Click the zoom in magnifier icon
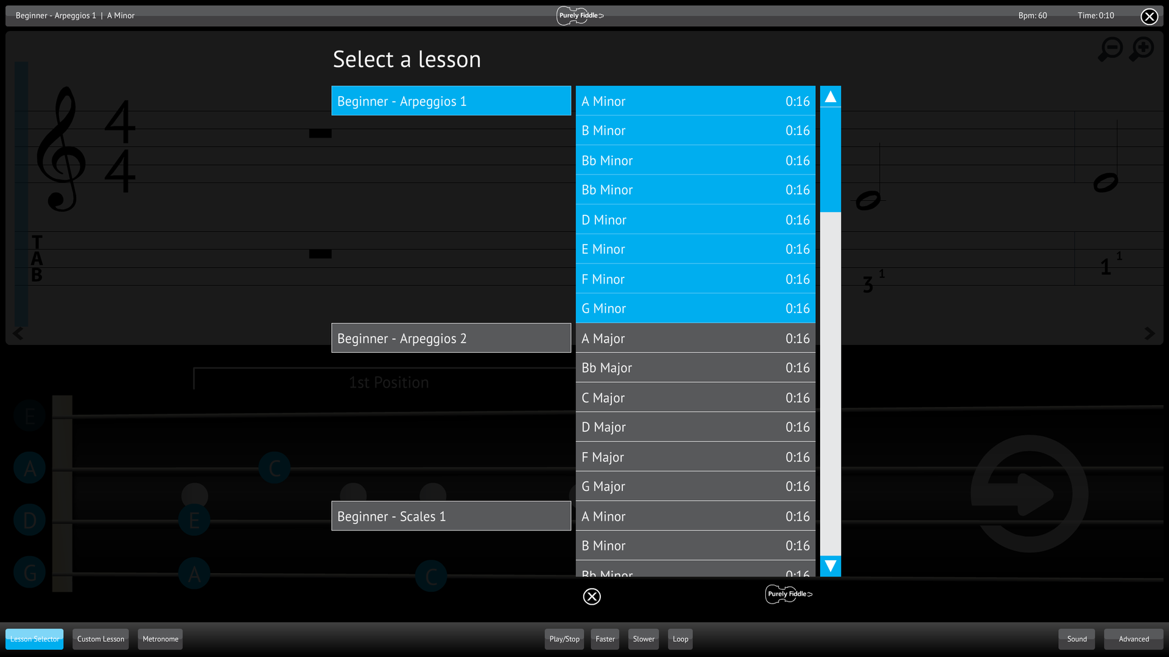Image resolution: width=1169 pixels, height=657 pixels. pyautogui.click(x=1141, y=49)
